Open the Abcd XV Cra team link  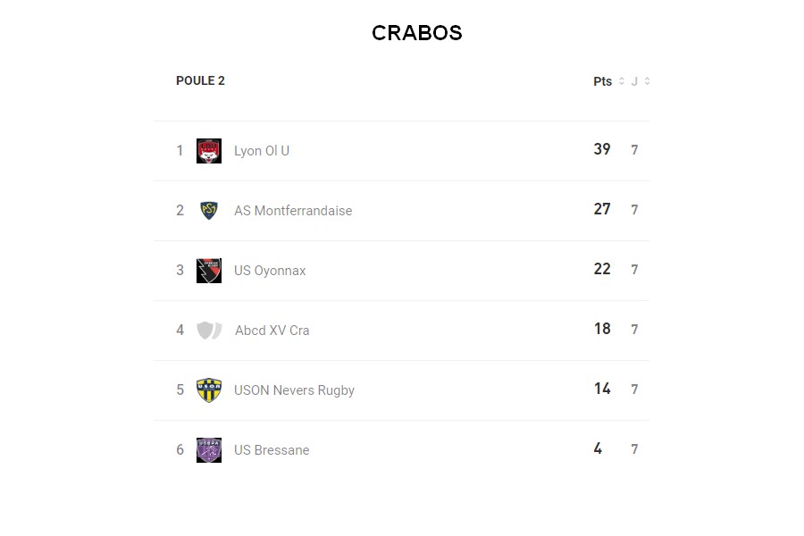[x=272, y=331]
